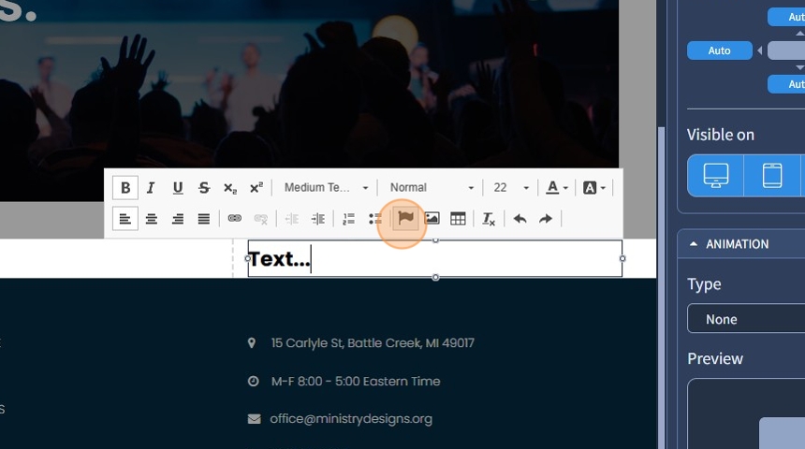Collapse the ANIMATION section

(694, 244)
